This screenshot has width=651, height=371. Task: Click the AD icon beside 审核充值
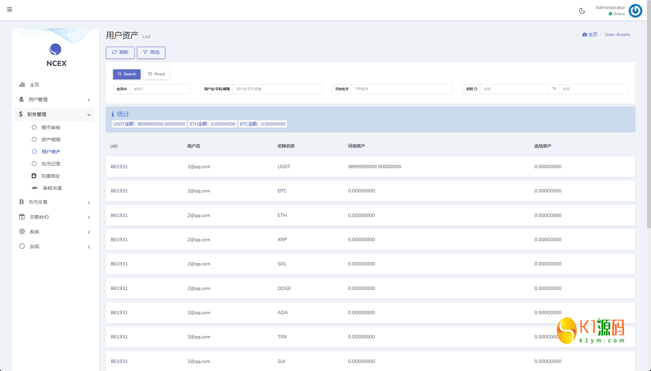pyautogui.click(x=35, y=188)
